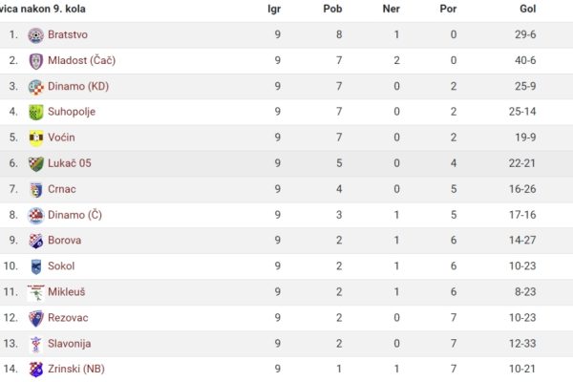
Task: Open the Rezovac team page link
Action: pos(68,317)
